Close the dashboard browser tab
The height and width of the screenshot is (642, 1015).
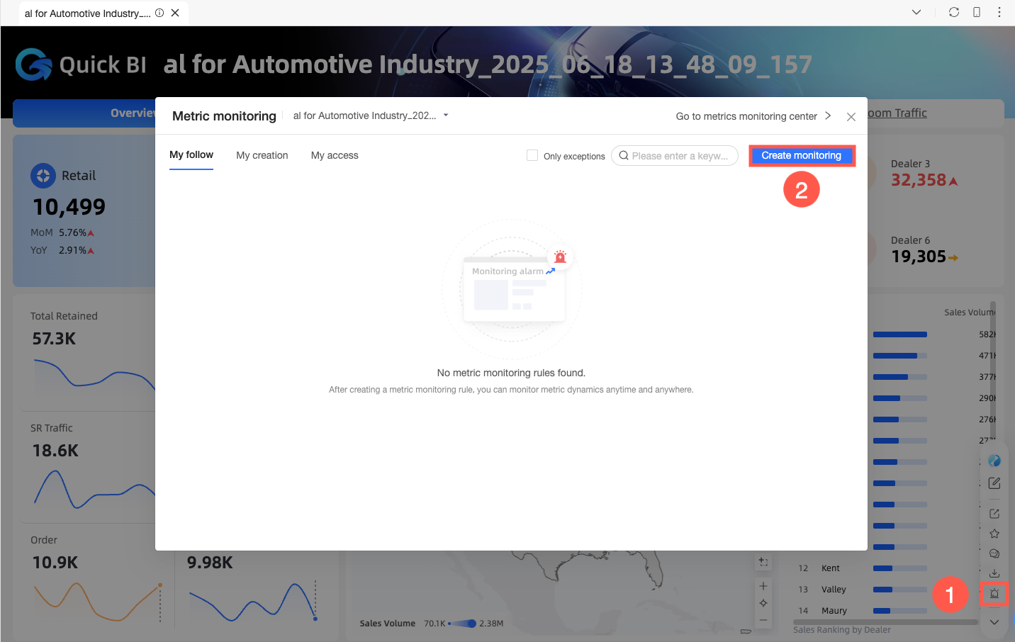(x=175, y=13)
